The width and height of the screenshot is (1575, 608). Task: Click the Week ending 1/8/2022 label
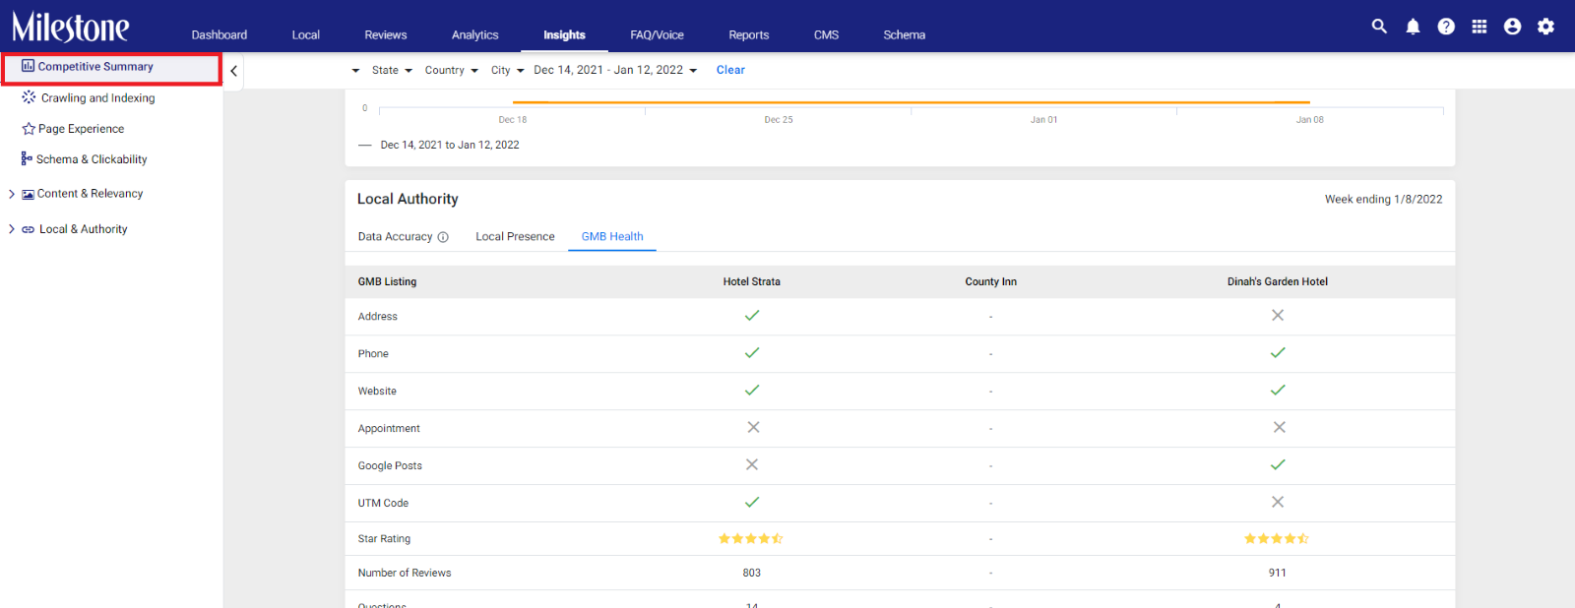(1383, 200)
